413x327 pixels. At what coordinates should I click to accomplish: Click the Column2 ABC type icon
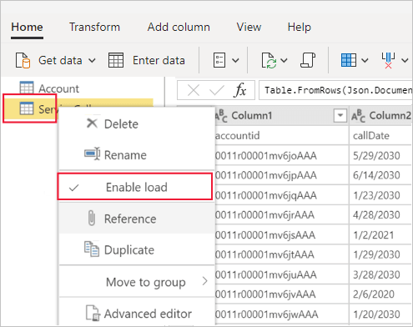coord(358,116)
